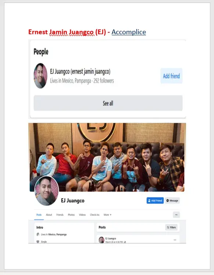The width and height of the screenshot is (214, 275).
Task: Open Message button on EJ Juangco profile
Action: click(172, 200)
